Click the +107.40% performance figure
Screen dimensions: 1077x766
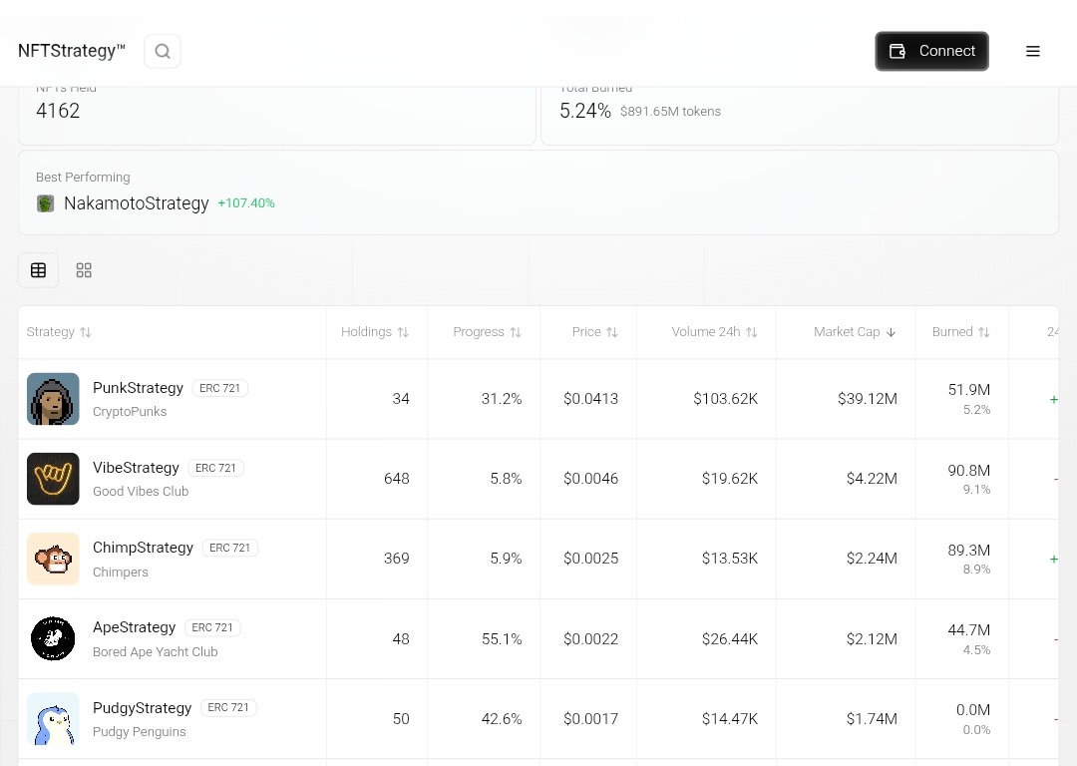pyautogui.click(x=246, y=203)
